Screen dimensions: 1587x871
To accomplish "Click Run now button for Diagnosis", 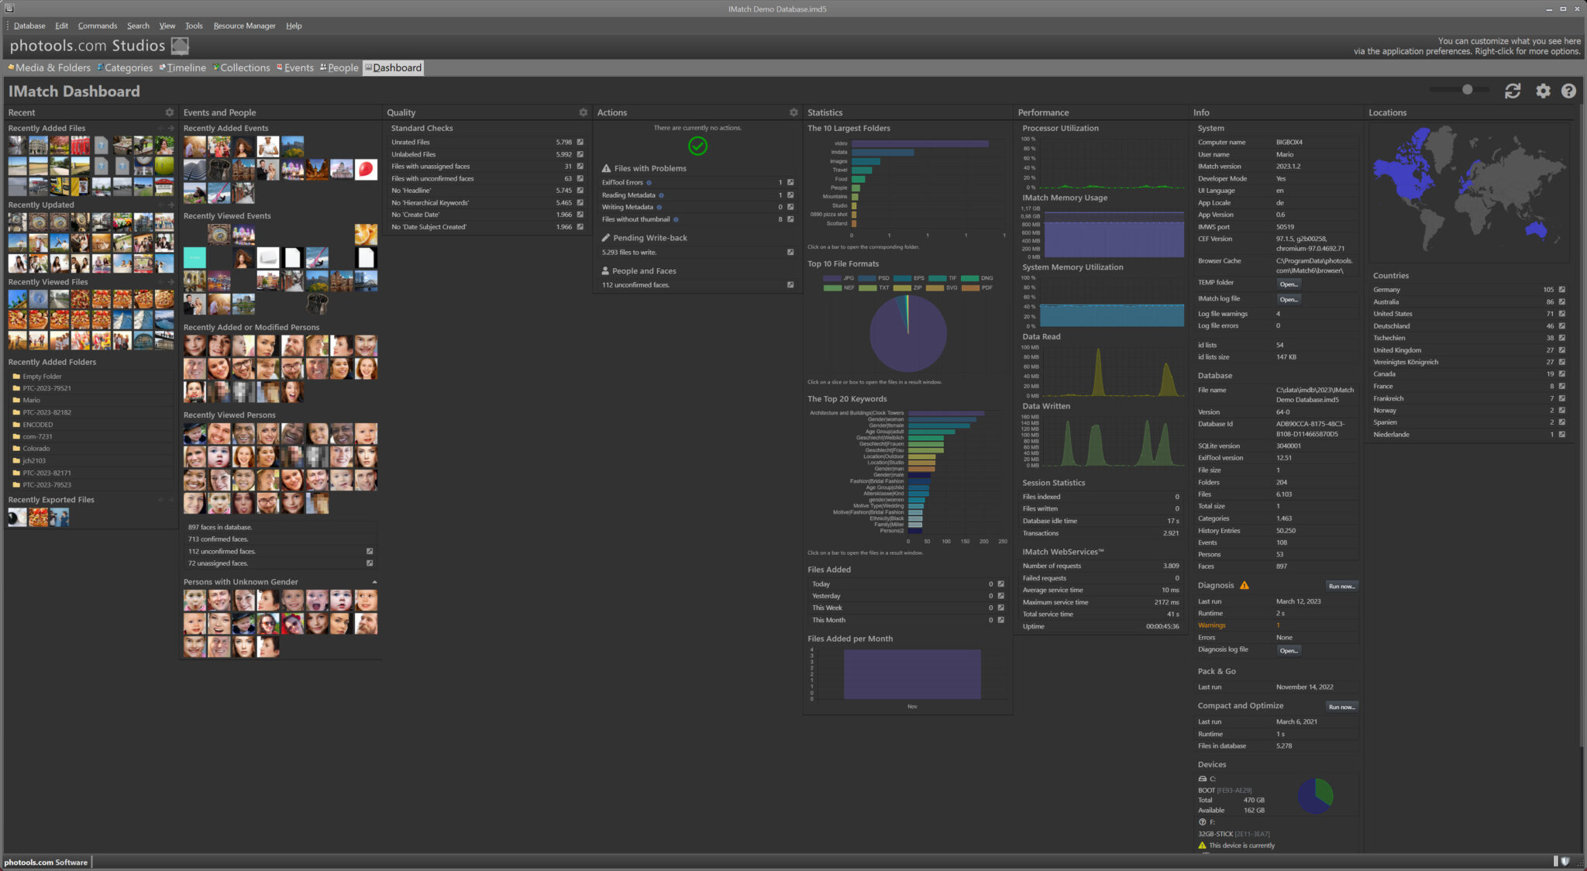I will 1341,587.
